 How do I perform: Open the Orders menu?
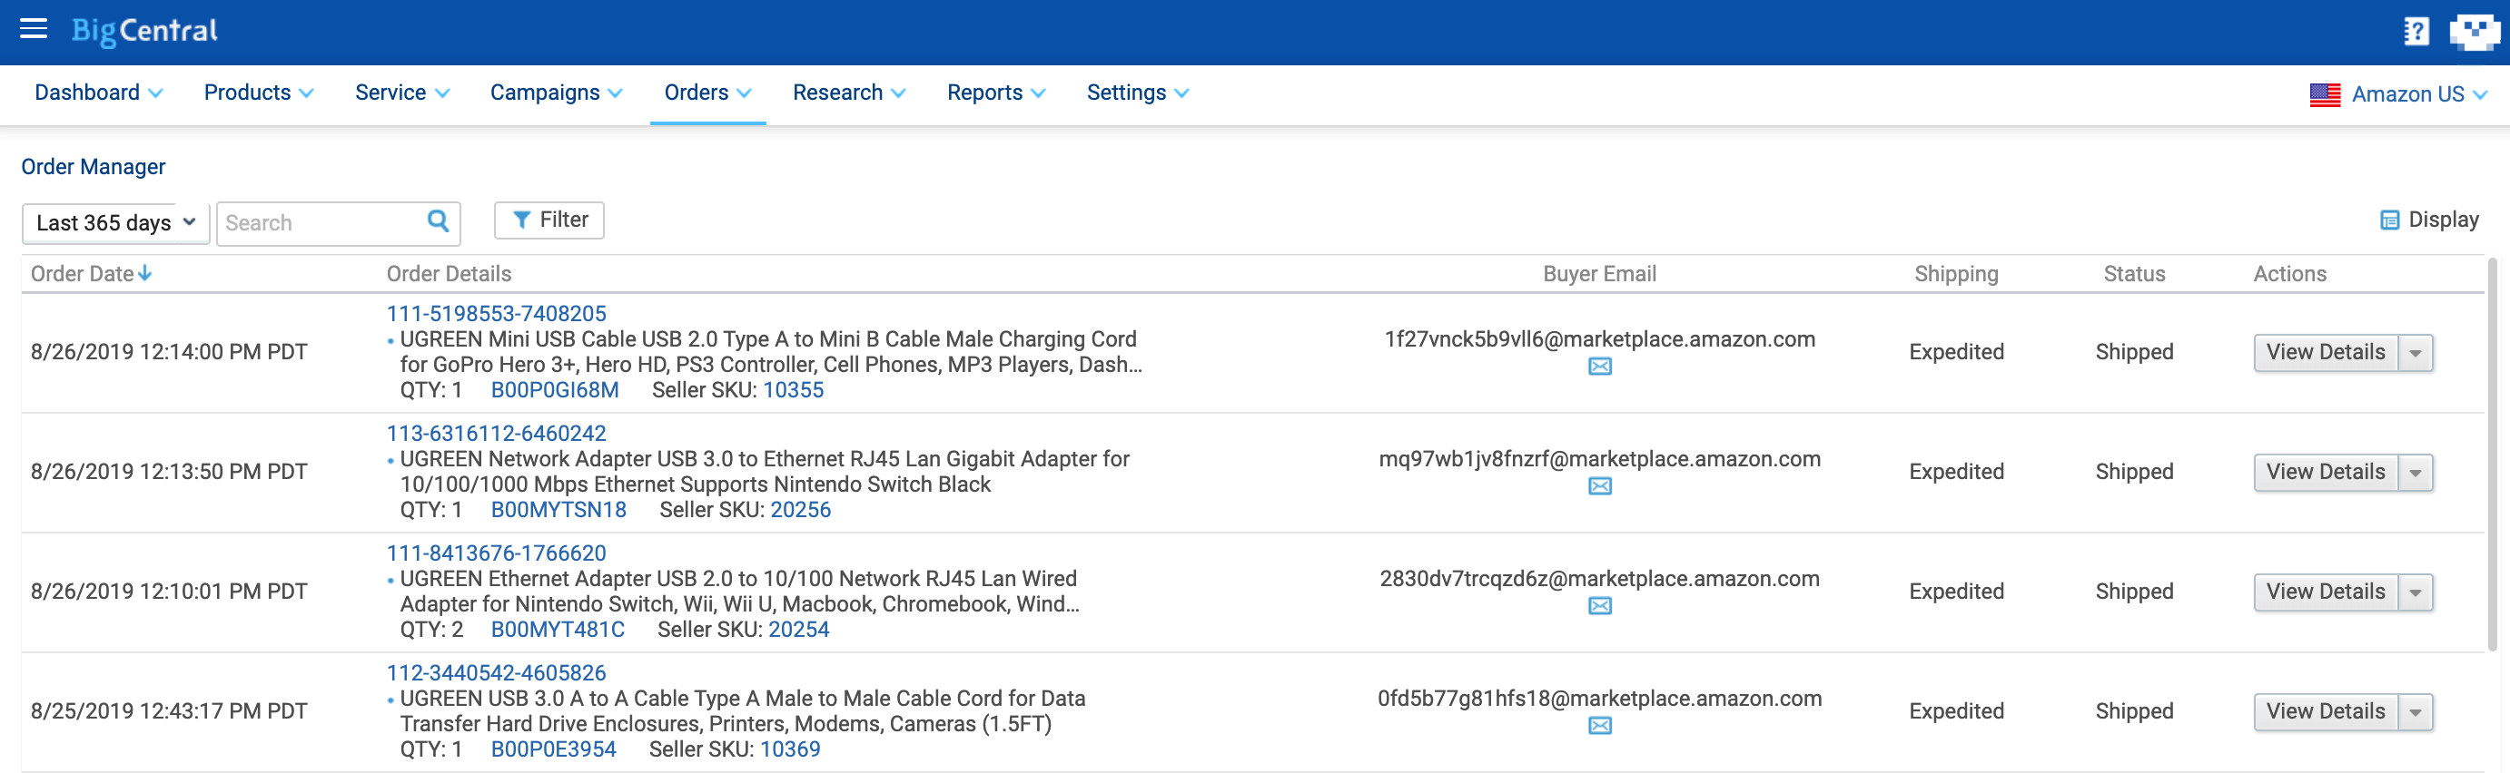tap(707, 93)
